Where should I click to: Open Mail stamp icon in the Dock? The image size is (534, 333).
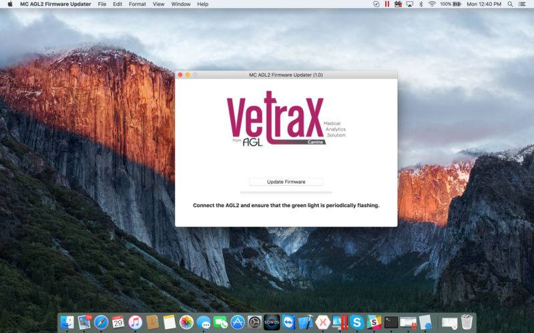pos(84,322)
